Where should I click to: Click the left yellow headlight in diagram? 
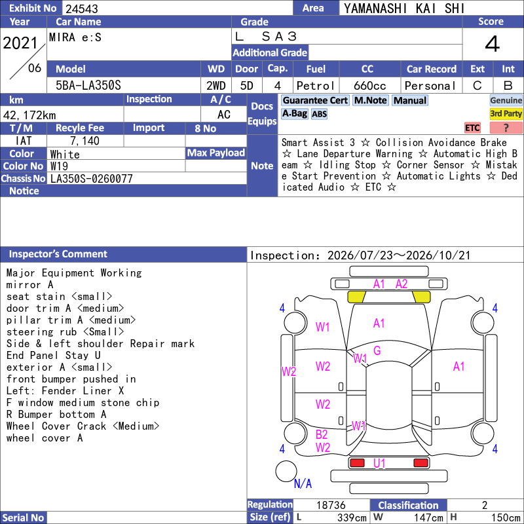pyautogui.click(x=356, y=297)
